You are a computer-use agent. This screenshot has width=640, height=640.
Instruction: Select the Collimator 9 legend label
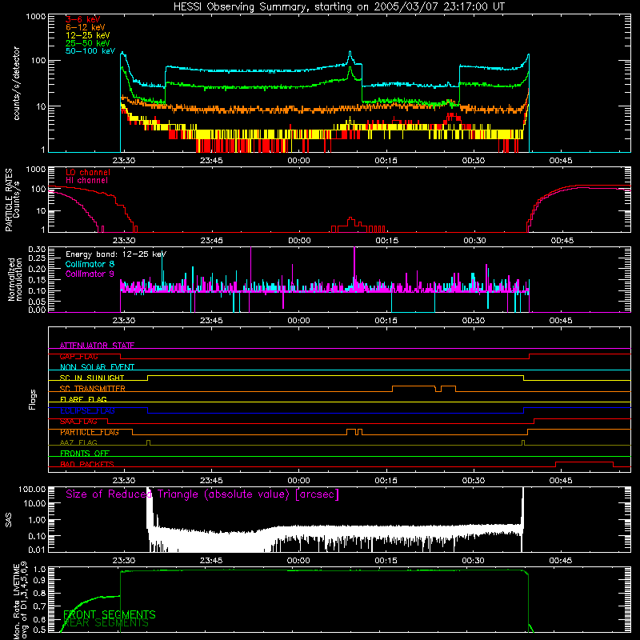90,274
